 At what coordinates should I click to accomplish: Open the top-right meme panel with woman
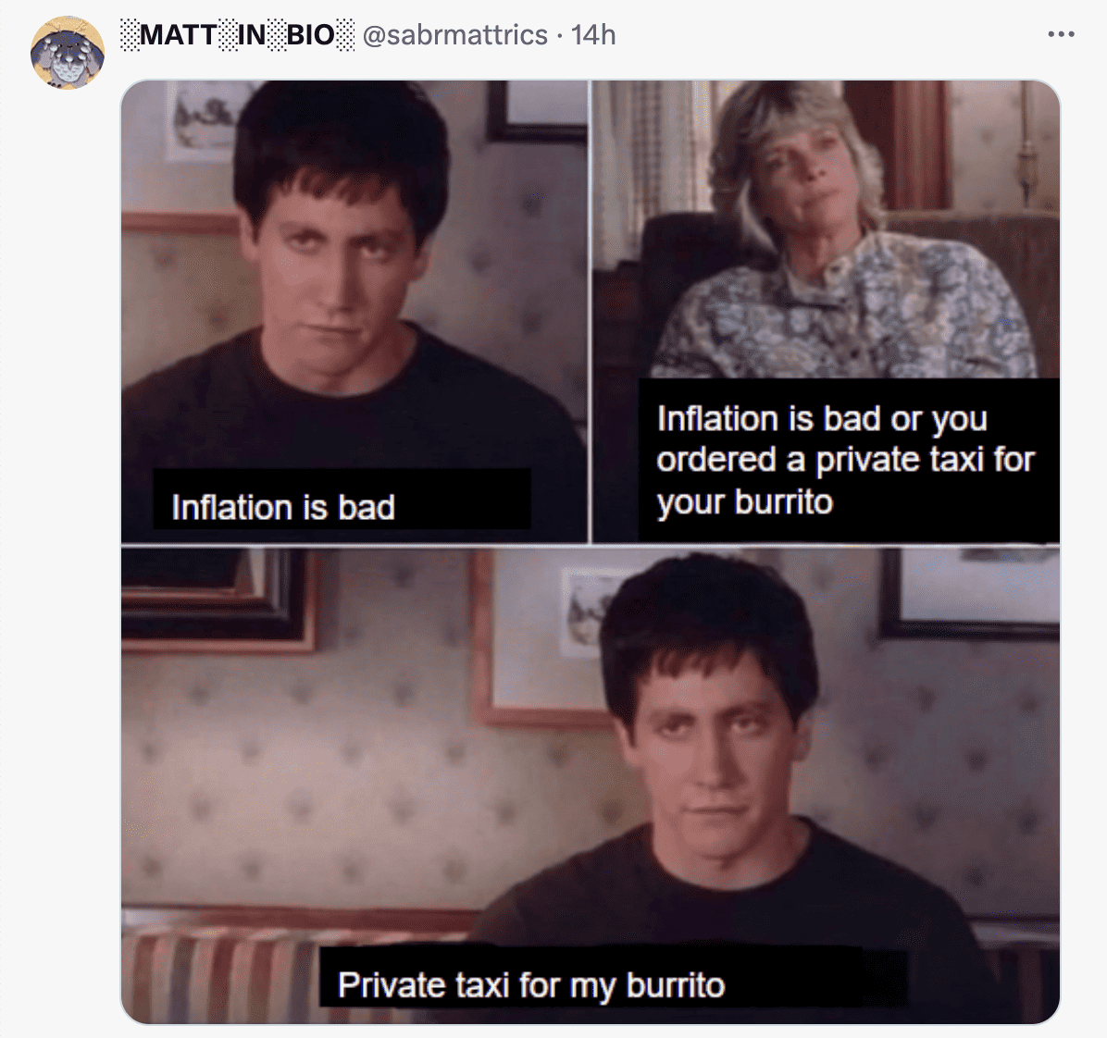tap(826, 311)
